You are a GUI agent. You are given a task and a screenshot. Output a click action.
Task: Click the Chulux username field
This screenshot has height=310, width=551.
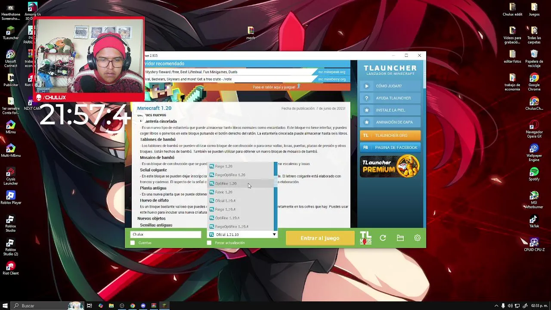tap(166, 235)
